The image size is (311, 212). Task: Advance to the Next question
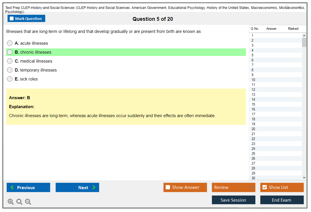pyautogui.click(x=77, y=187)
